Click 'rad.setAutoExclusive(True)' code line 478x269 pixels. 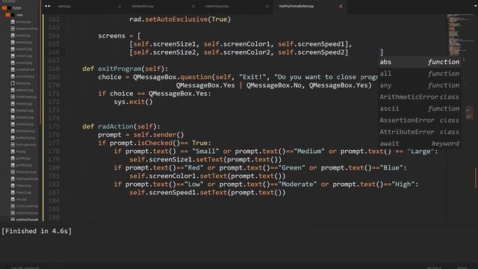click(180, 19)
